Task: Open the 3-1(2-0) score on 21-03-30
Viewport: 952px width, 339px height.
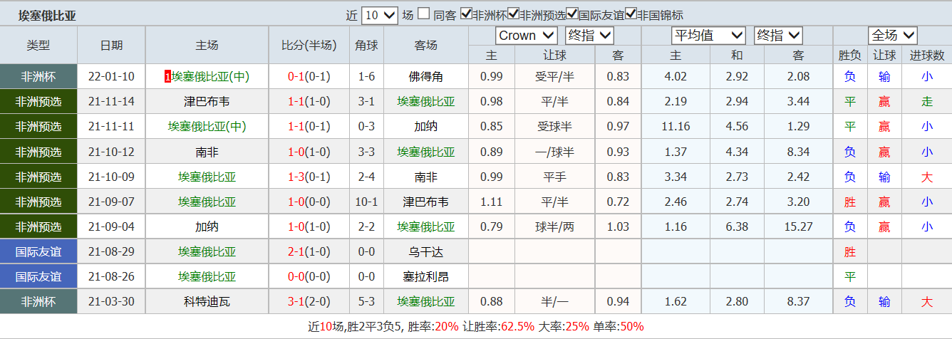Action: pos(309,302)
